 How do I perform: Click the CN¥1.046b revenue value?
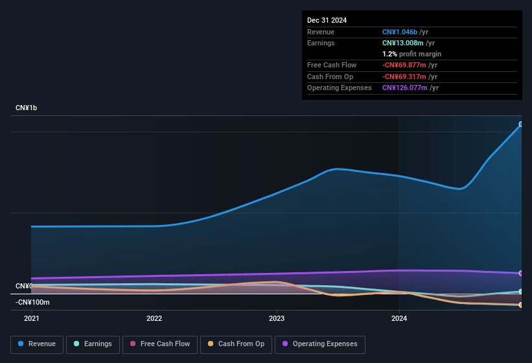400,32
